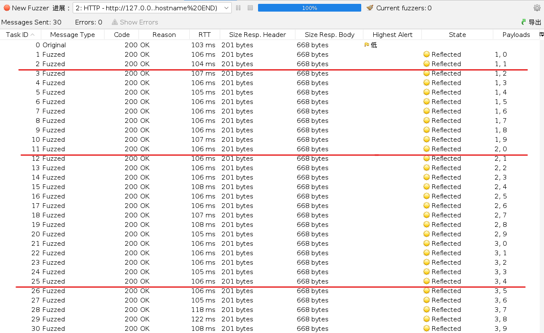Stop the current fuzzer
Screen dimensions: 544x333
click(x=250, y=8)
